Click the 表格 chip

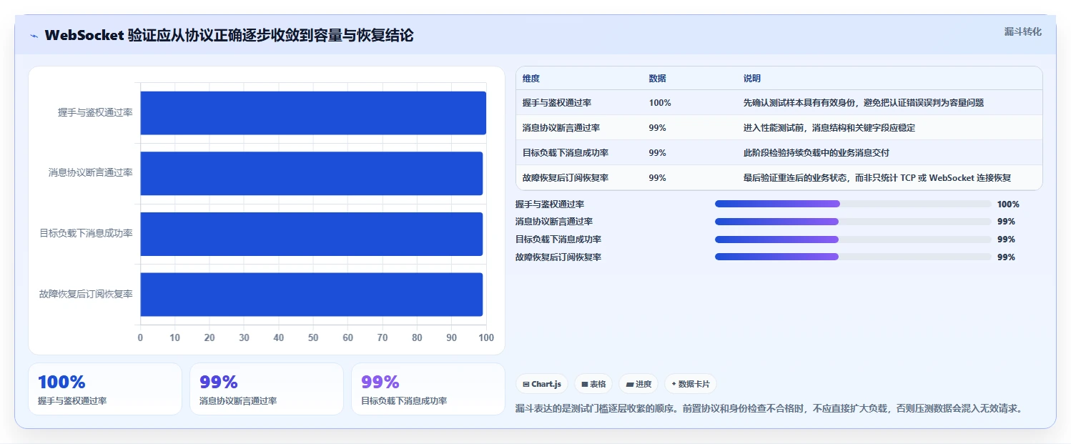coord(593,384)
